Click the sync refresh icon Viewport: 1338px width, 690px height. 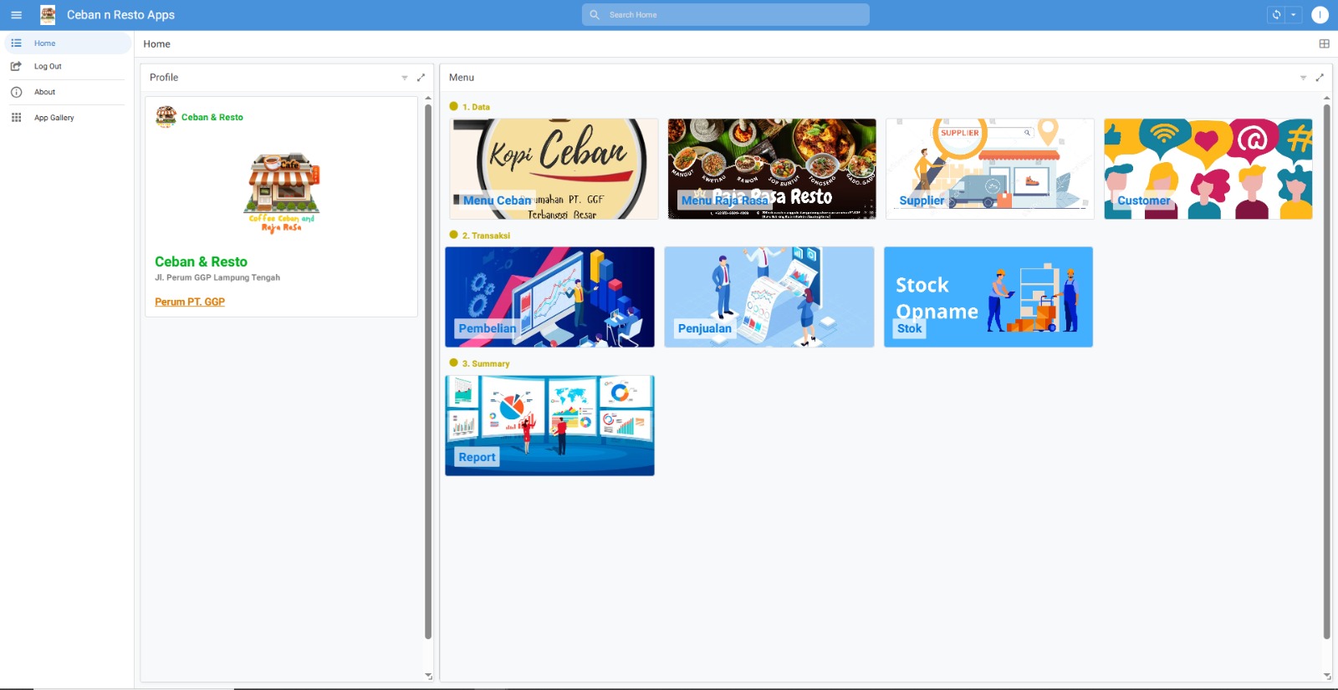(x=1276, y=15)
